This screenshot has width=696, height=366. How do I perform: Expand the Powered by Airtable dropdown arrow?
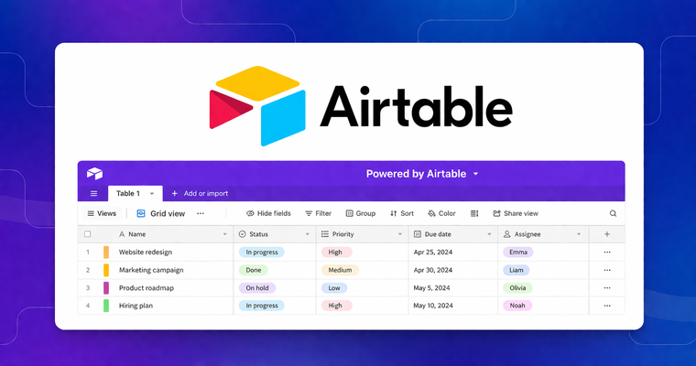[x=475, y=174]
